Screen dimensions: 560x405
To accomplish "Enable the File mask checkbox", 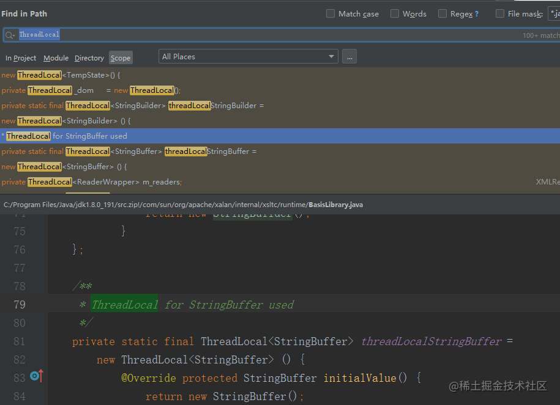I will (x=500, y=13).
